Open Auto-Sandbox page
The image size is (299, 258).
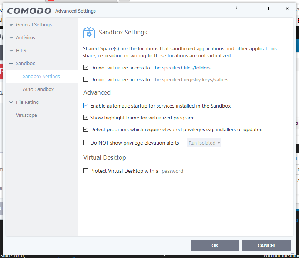pos(38,89)
